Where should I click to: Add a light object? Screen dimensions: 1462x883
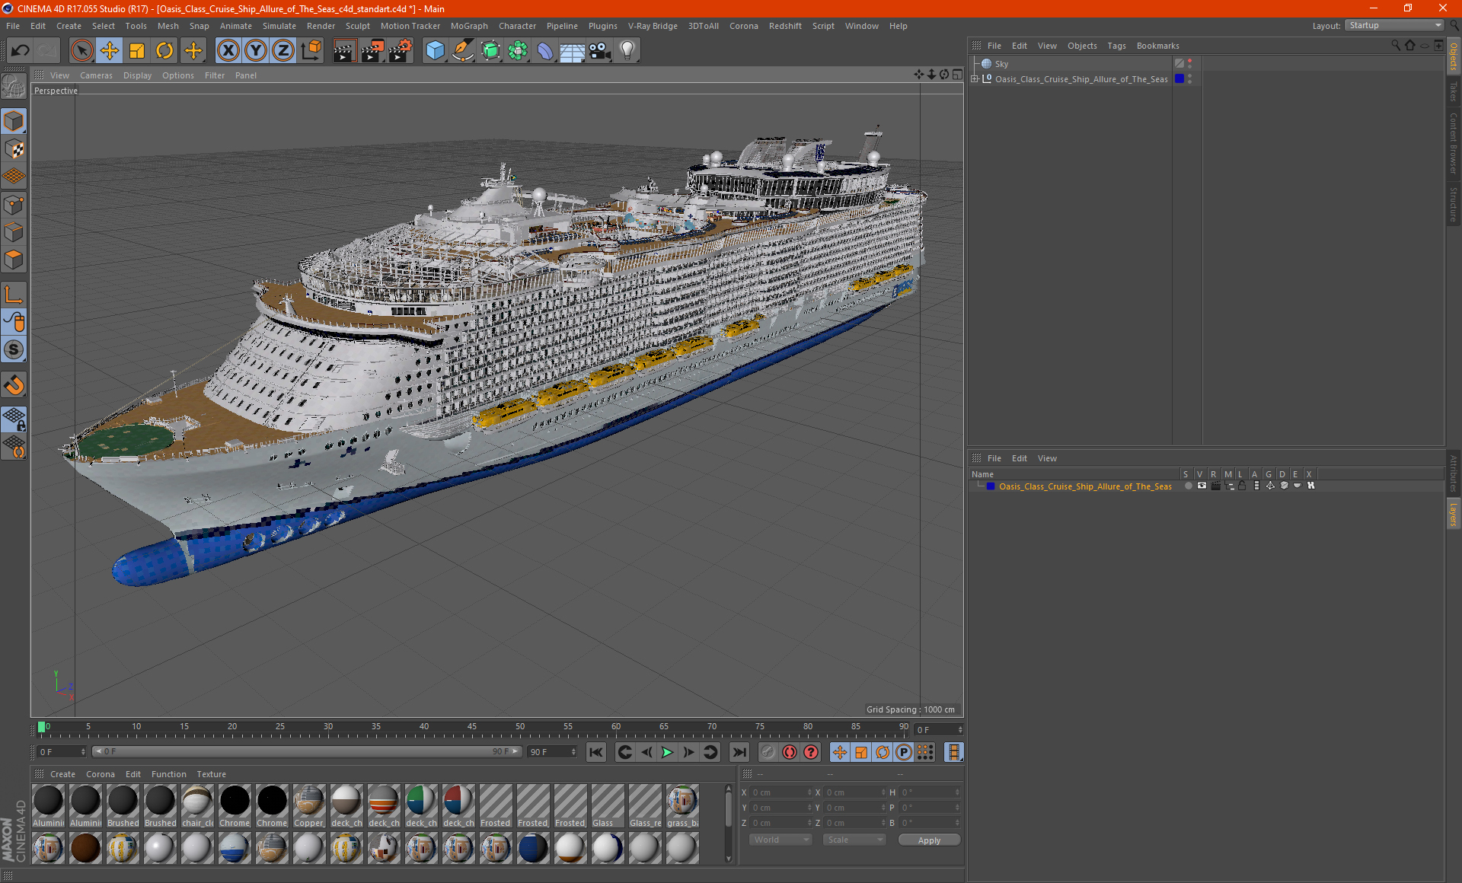[x=627, y=51]
